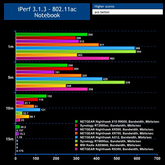165x165 pixels.
Task: Click the green 1m bar valued 354
Action: (x=52, y=35)
